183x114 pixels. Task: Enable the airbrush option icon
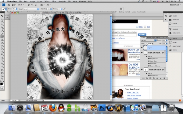click(x=65, y=9)
